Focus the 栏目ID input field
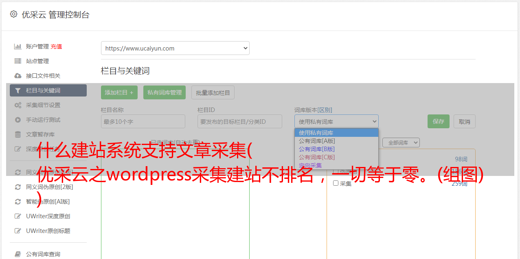This screenshot has width=520, height=259. click(x=240, y=121)
